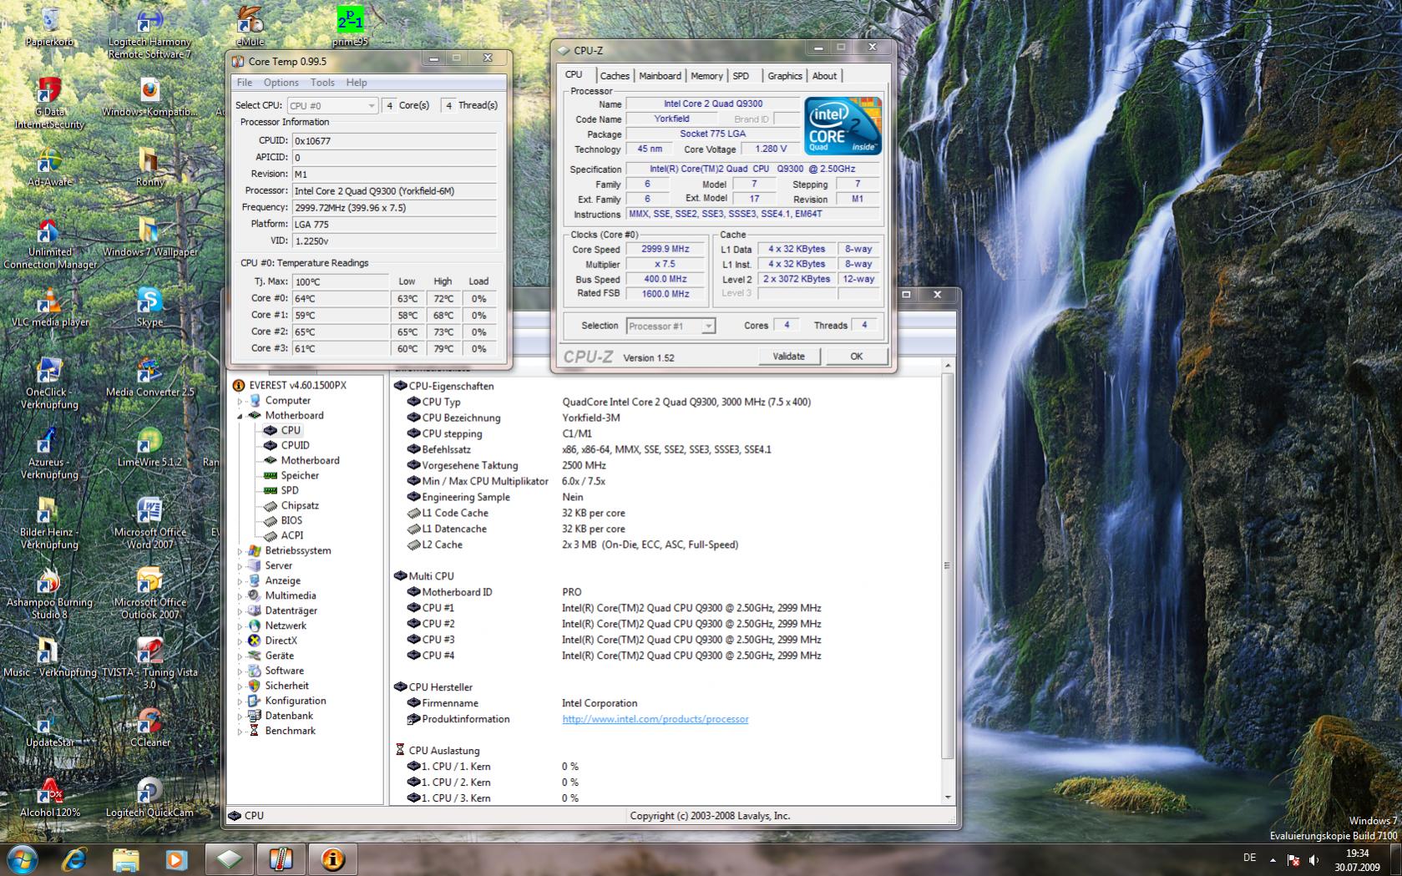Expand the Software tree node
The height and width of the screenshot is (876, 1402).
[x=240, y=671]
